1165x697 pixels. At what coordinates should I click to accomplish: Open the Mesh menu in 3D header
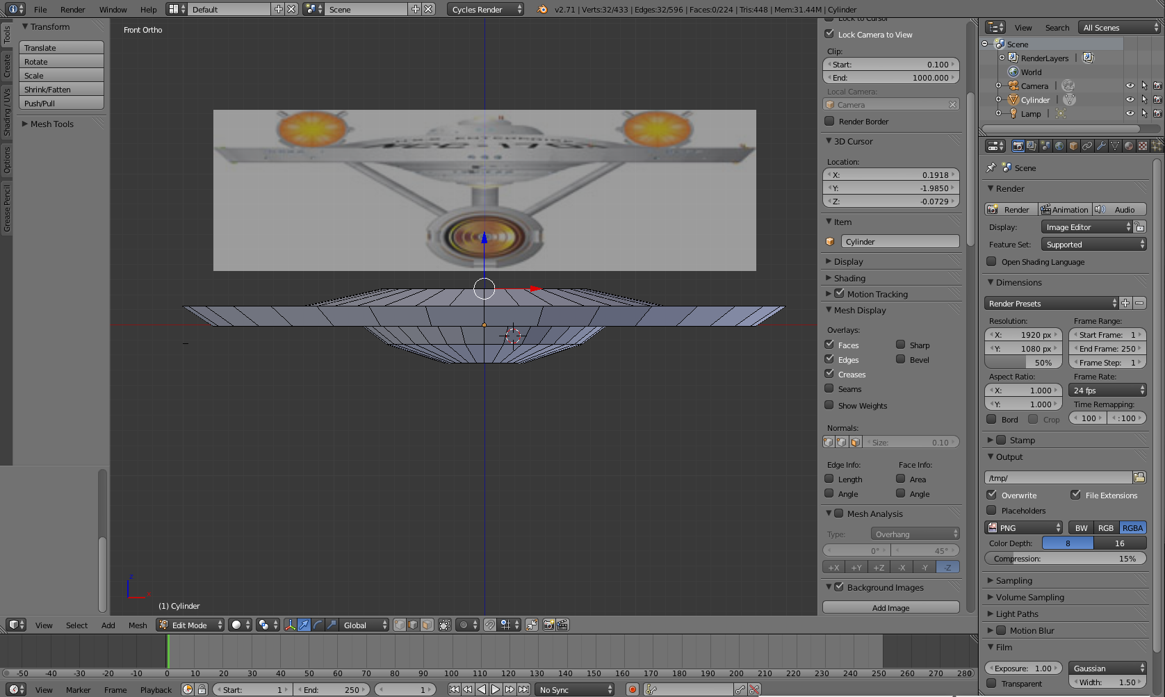tap(138, 625)
